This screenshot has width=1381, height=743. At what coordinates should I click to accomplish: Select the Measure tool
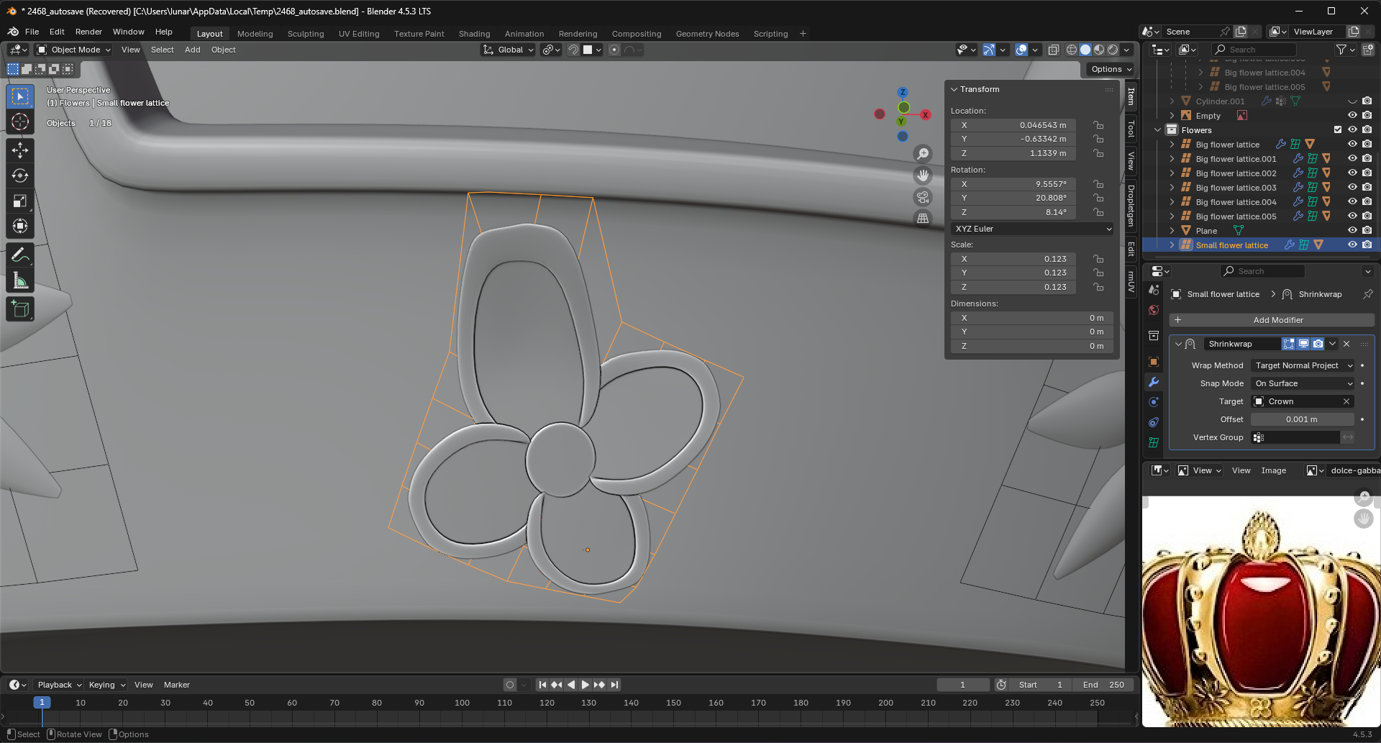click(20, 281)
